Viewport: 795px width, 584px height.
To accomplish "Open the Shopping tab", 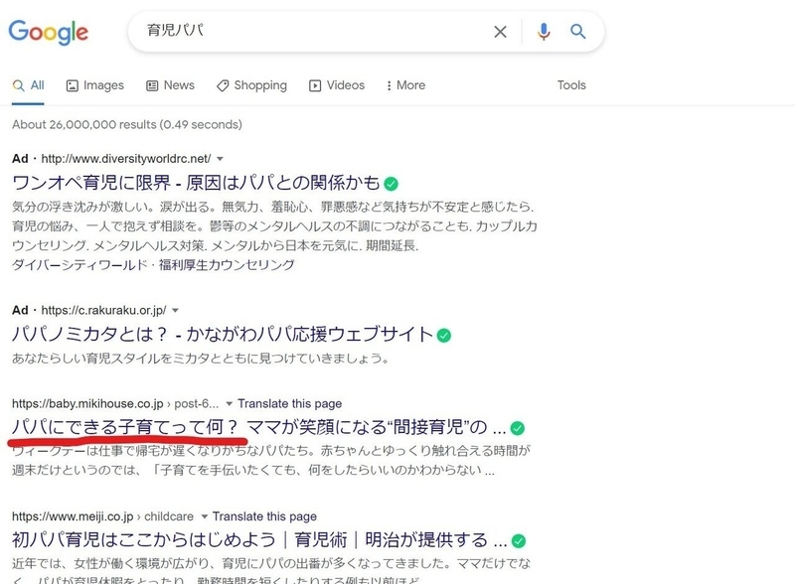I will (251, 85).
